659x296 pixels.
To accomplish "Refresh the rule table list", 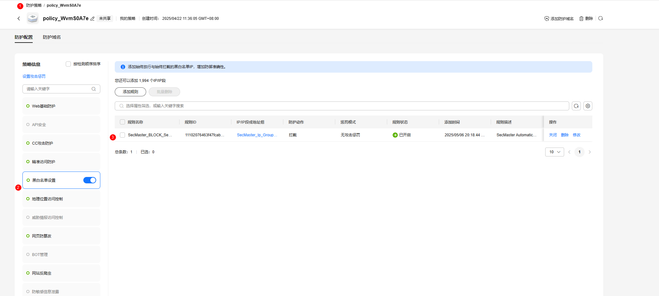I will [576, 106].
